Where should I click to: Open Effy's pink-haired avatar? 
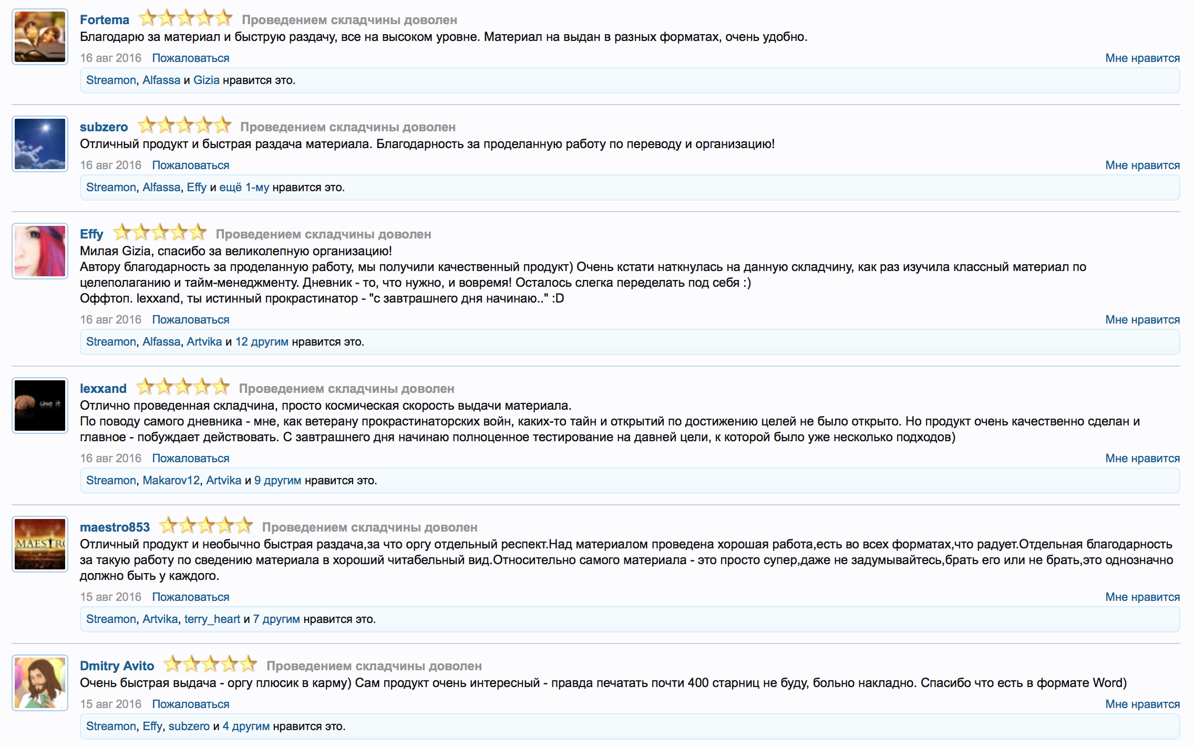[x=40, y=251]
